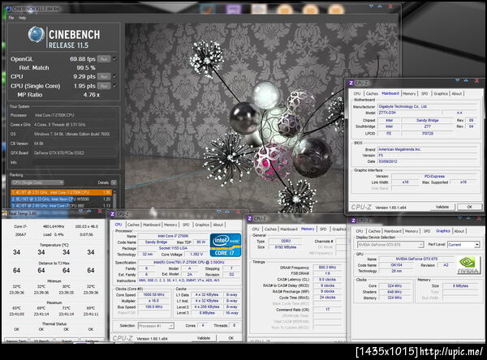Select SPD tab in CPU-Z Mainboard window
The width and height of the screenshot is (487, 360).
tap(425, 93)
